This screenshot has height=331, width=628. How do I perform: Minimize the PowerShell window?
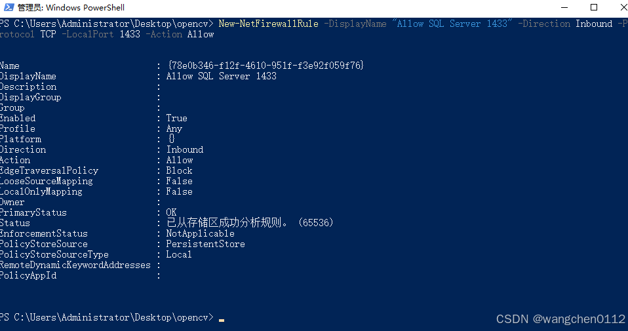(x=564, y=8)
